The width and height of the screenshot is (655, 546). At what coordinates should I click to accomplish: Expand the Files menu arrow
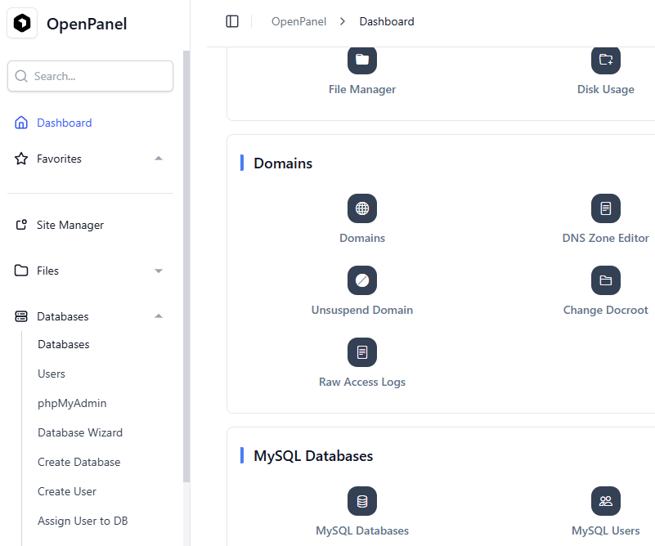pos(159,271)
